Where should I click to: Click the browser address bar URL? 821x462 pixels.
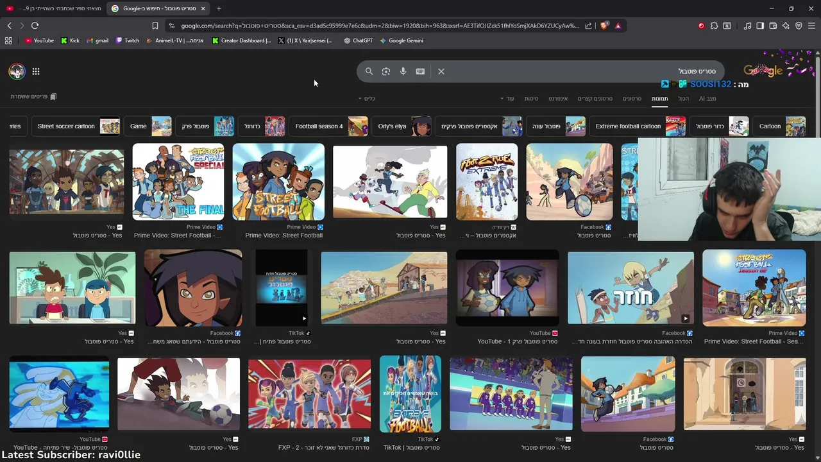(380, 26)
